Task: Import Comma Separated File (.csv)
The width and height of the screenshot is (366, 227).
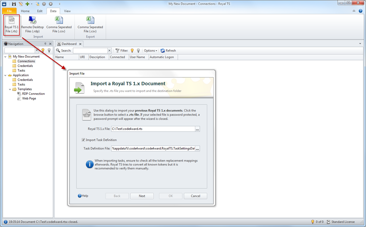Action: point(59,25)
